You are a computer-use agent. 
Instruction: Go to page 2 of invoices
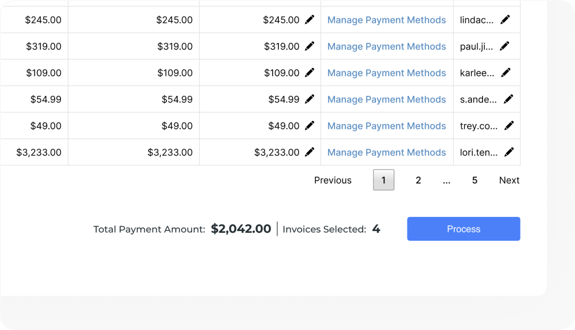coord(418,180)
